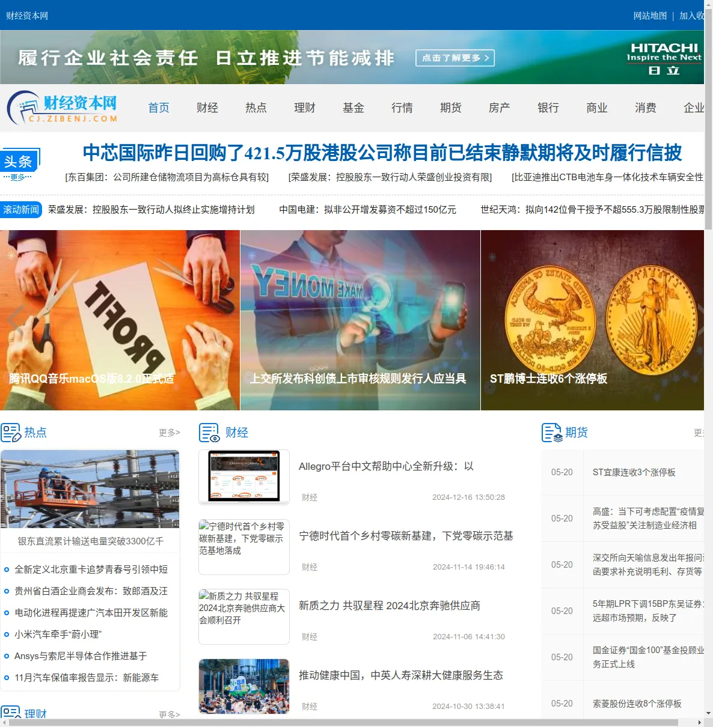Open 宁德时代首个乡村零碳新基建 article title
The height and width of the screenshot is (727, 713).
[x=406, y=536]
